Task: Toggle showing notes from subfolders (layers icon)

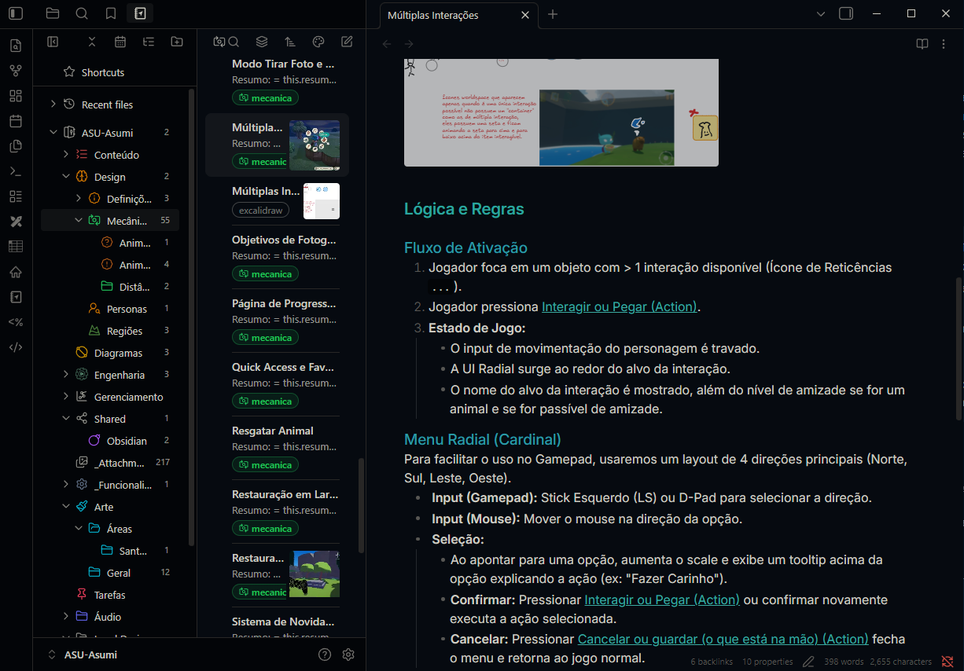Action: tap(262, 42)
